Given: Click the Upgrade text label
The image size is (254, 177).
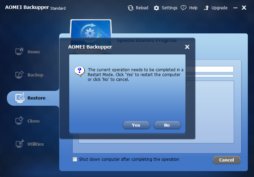Looking at the screenshot, I should (220, 8).
